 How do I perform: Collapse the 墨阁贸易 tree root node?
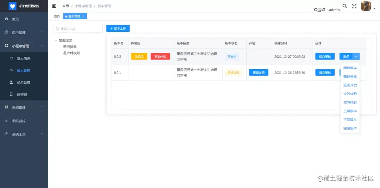click(56, 41)
